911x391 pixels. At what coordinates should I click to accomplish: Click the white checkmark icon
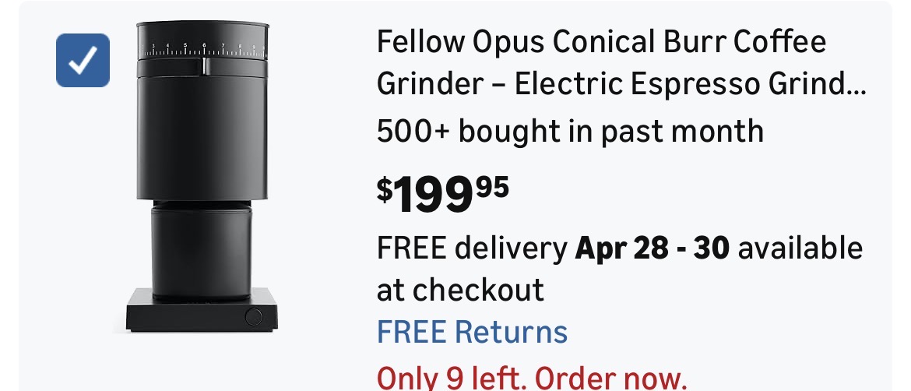(83, 61)
